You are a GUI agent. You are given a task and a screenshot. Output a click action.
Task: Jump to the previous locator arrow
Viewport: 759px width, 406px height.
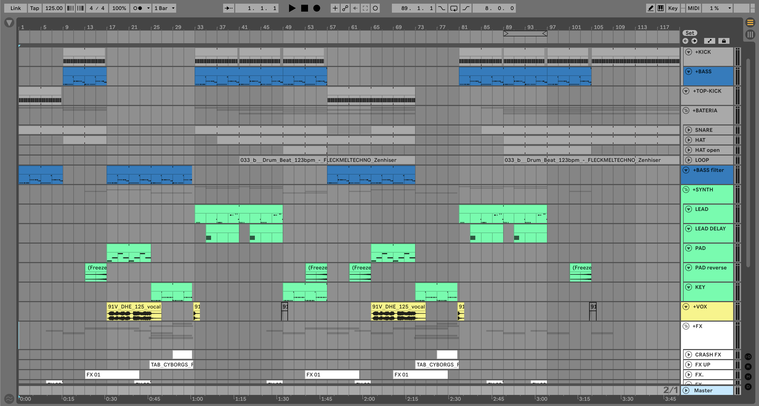686,41
